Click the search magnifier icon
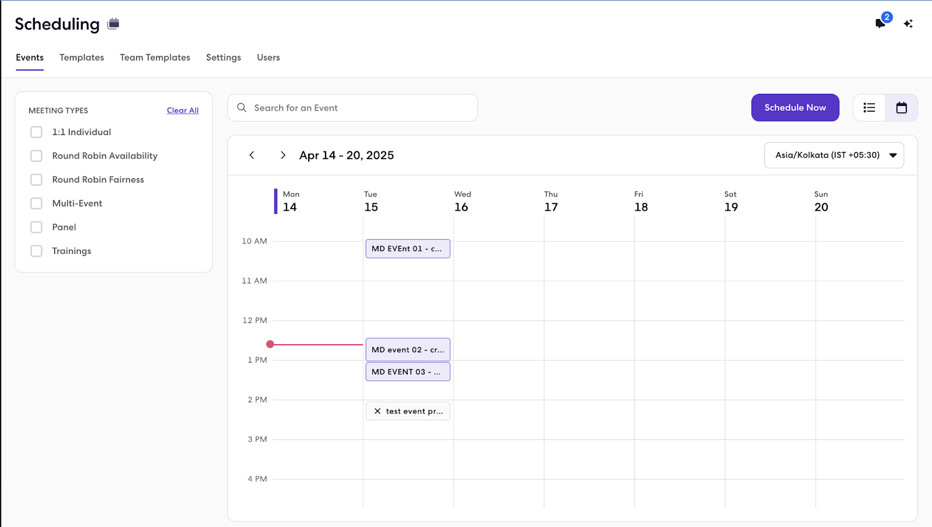Image resolution: width=932 pixels, height=527 pixels. point(241,108)
